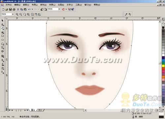Go to the next page with the navigator arrow

[x=25, y=110]
